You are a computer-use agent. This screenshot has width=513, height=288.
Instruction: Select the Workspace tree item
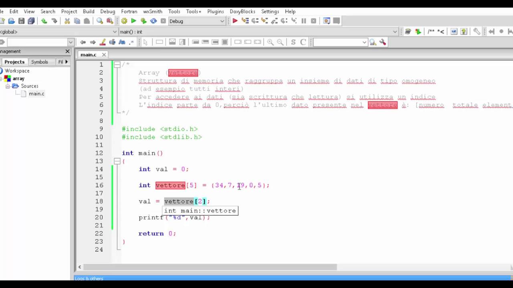coord(17,71)
